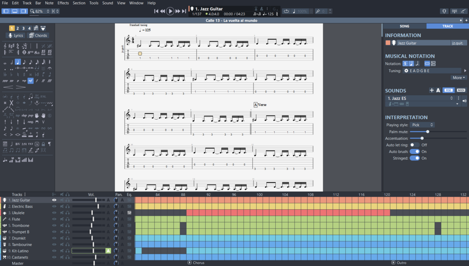This screenshot has width=469, height=266.
Task: Mute the Electric Bass track
Action: tap(62, 206)
